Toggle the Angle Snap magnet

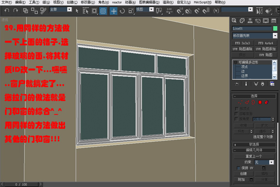[x=188, y=11]
